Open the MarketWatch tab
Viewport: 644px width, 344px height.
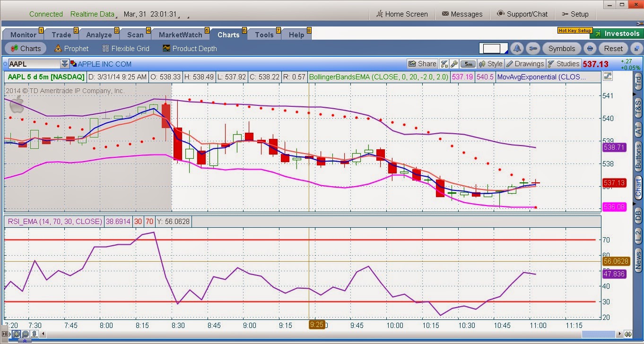tap(181, 34)
